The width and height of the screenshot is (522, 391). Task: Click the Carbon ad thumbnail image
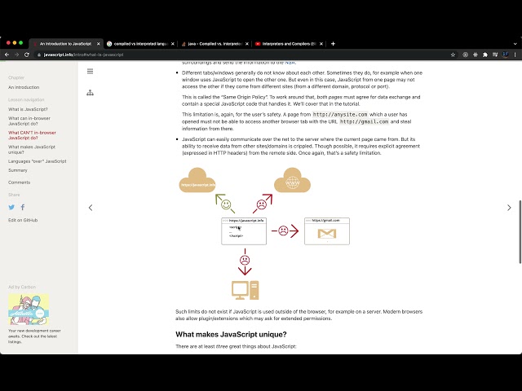29,310
